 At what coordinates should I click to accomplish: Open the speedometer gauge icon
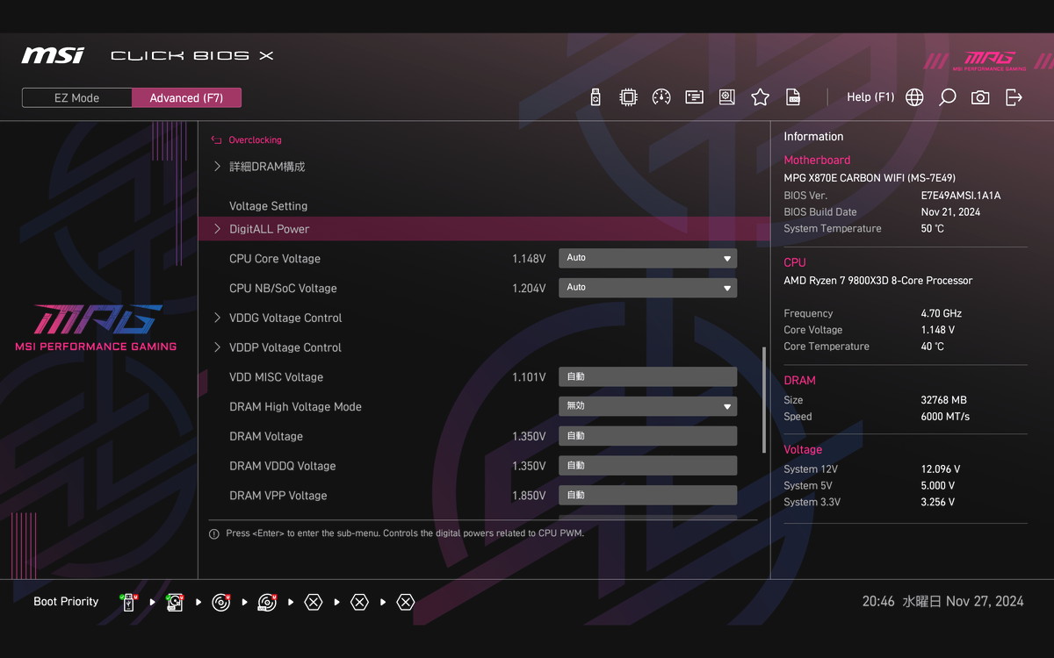click(x=661, y=97)
